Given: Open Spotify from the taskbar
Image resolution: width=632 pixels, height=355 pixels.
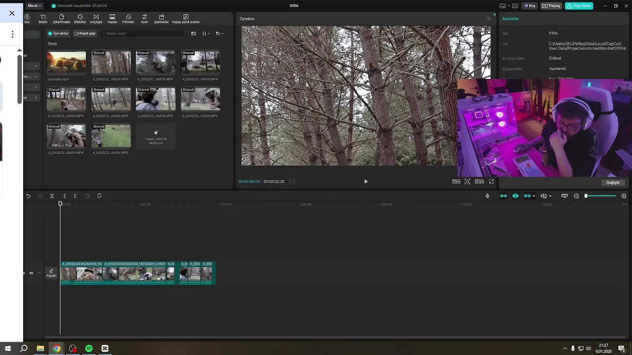Looking at the screenshot, I should coord(89,349).
